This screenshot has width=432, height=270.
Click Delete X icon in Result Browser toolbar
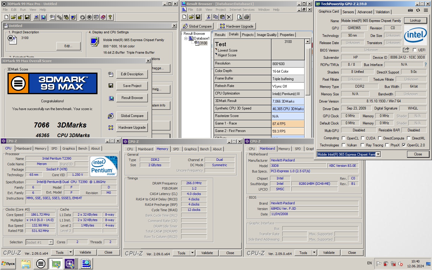229,17
